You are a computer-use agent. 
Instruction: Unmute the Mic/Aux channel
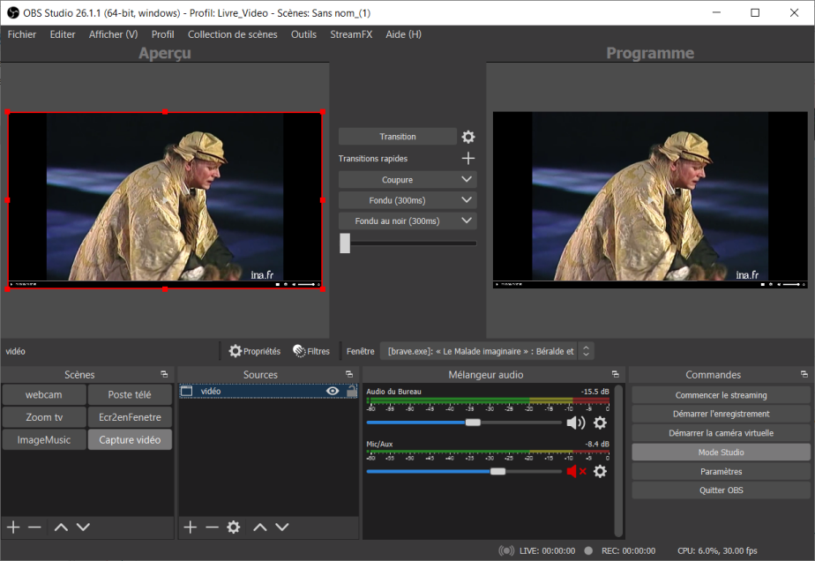point(577,472)
